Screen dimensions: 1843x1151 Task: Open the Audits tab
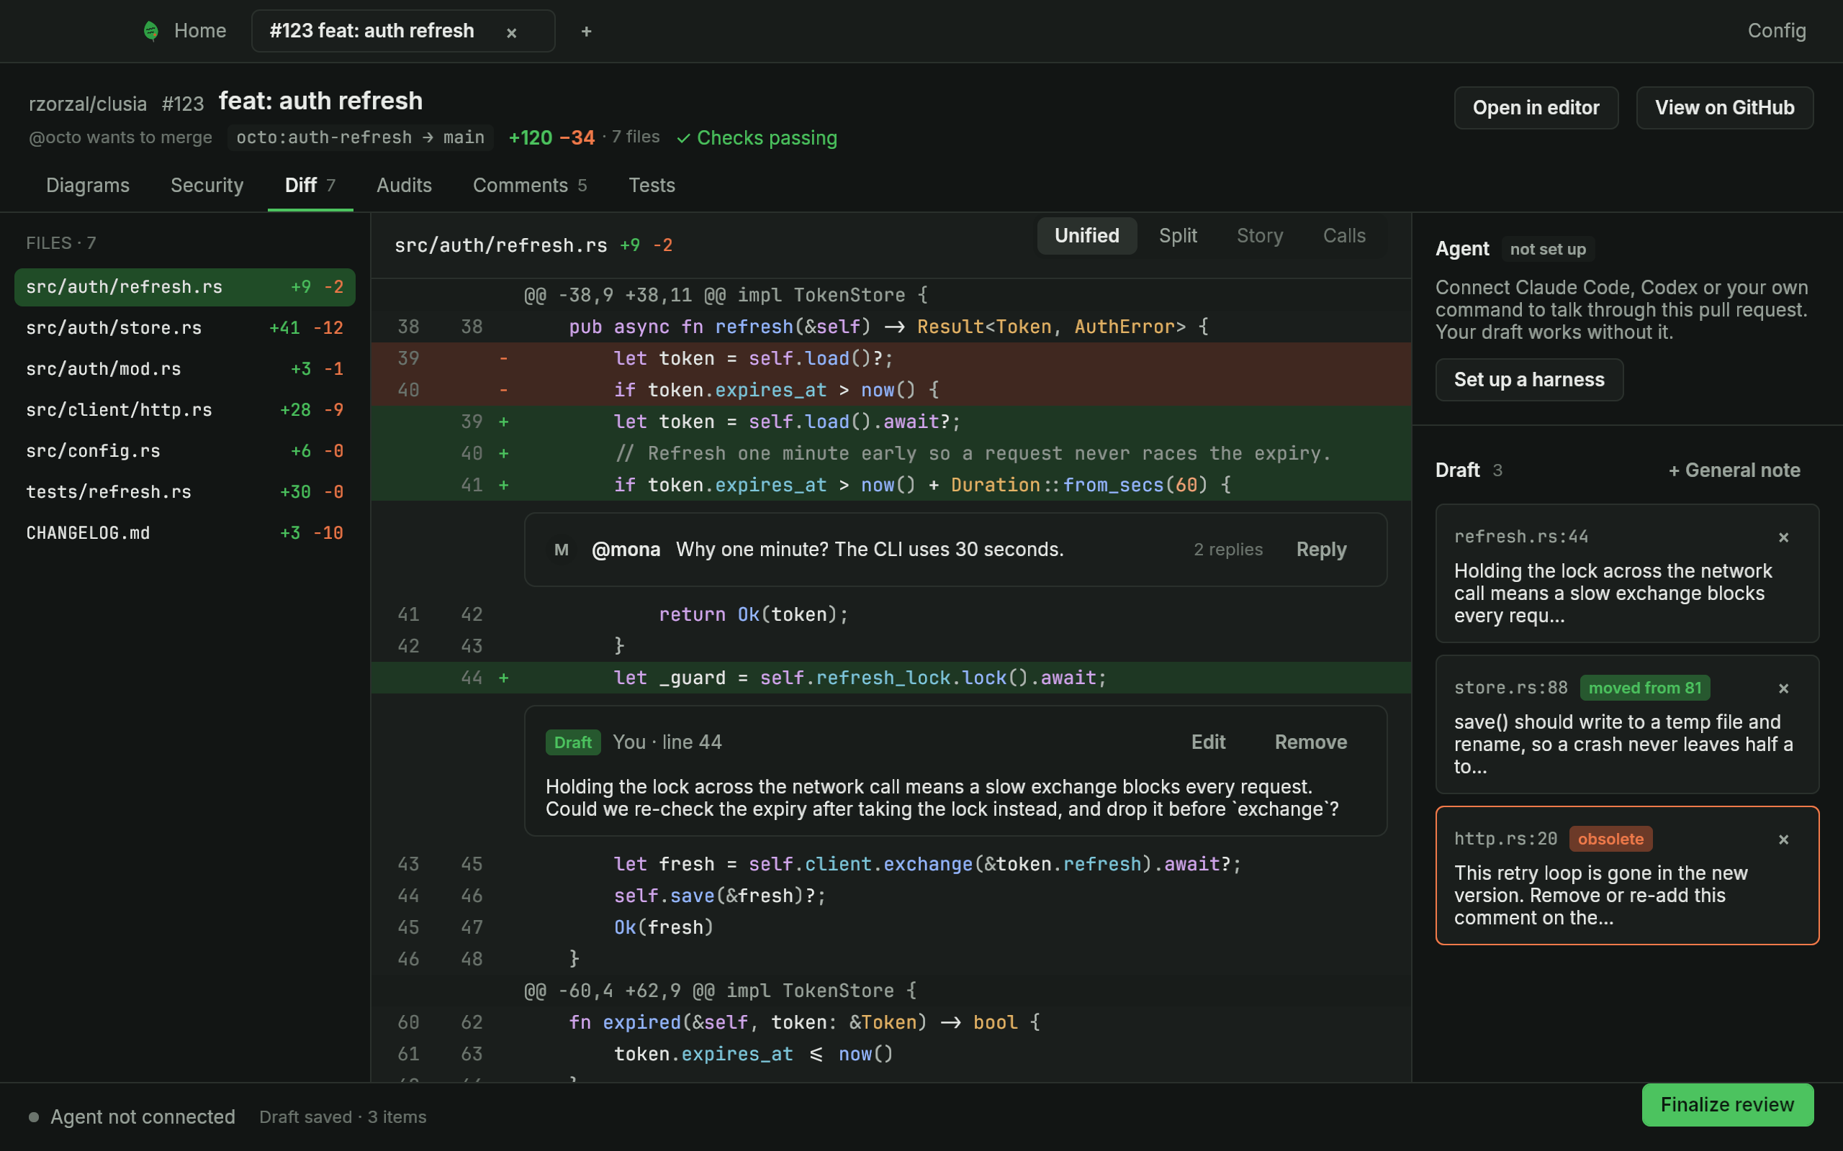[405, 185]
